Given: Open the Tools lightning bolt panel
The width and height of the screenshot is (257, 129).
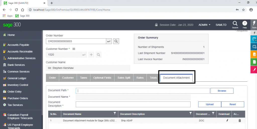Looking at the screenshot, I should pos(254,25).
